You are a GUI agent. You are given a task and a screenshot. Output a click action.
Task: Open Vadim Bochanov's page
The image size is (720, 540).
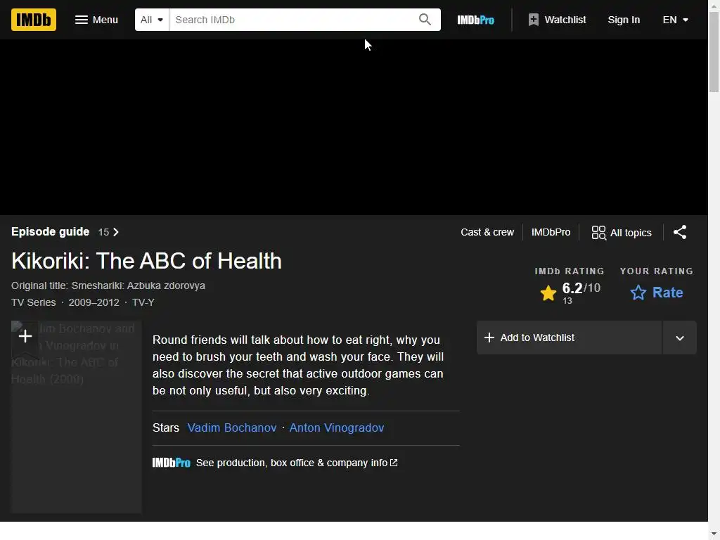(232, 428)
